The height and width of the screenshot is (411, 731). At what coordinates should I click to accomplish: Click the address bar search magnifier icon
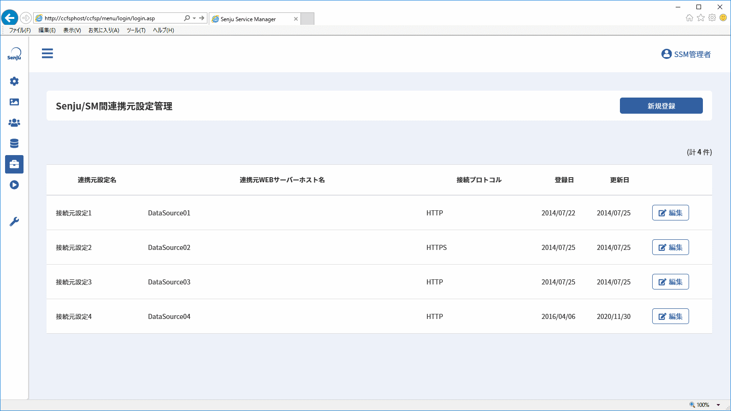click(187, 18)
